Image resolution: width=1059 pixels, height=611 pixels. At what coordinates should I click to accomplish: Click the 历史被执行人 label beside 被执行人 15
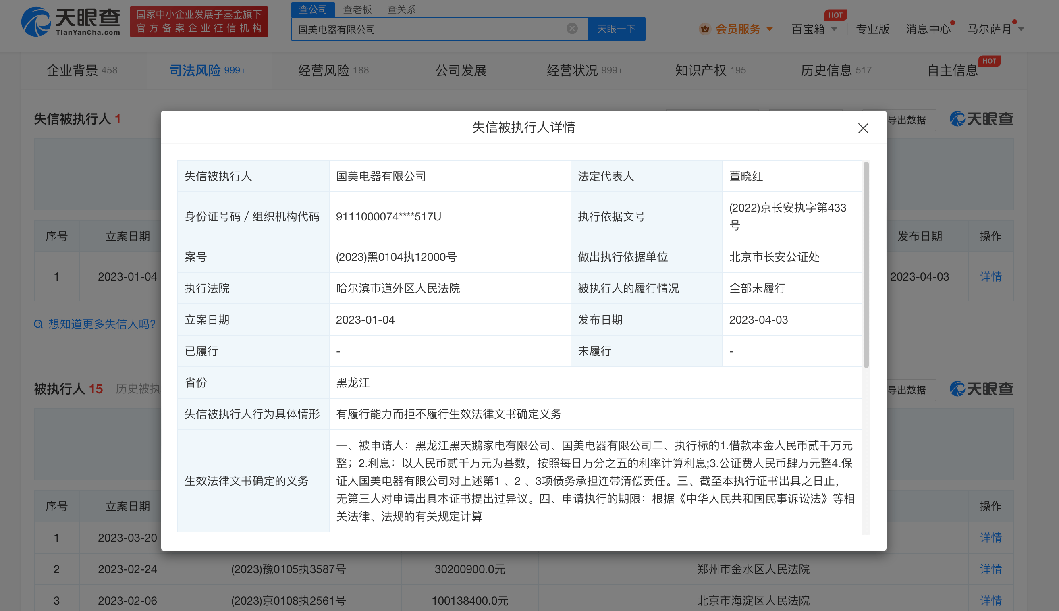click(x=139, y=389)
